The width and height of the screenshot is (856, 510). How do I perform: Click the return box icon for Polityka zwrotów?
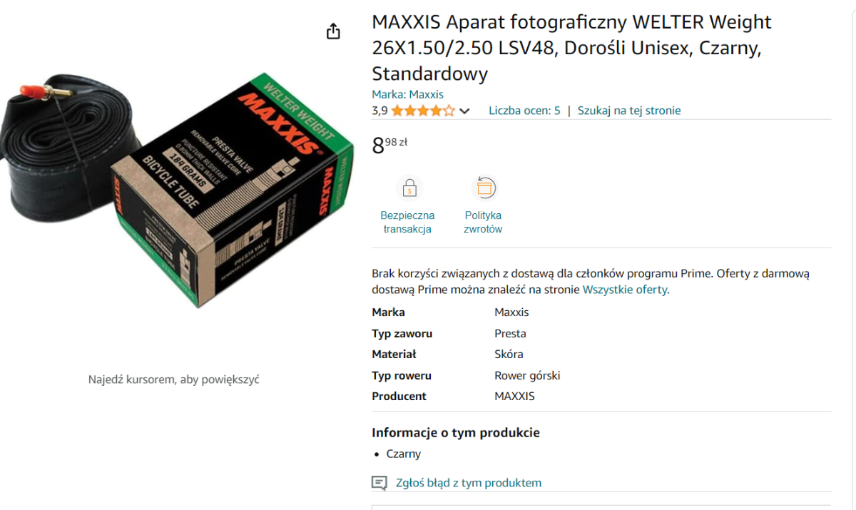(x=485, y=188)
